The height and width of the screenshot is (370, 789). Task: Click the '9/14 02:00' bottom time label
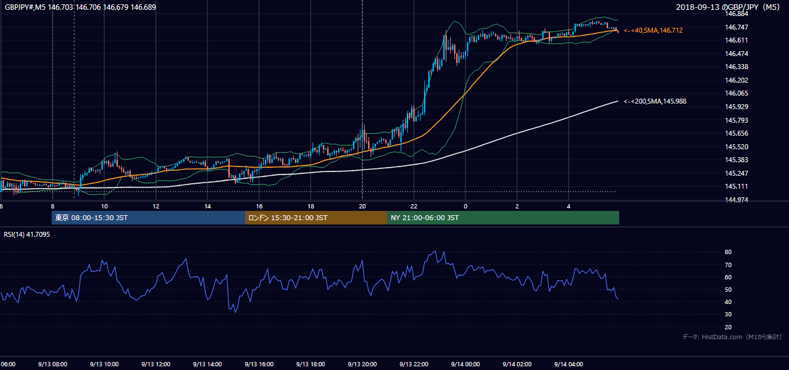point(517,364)
